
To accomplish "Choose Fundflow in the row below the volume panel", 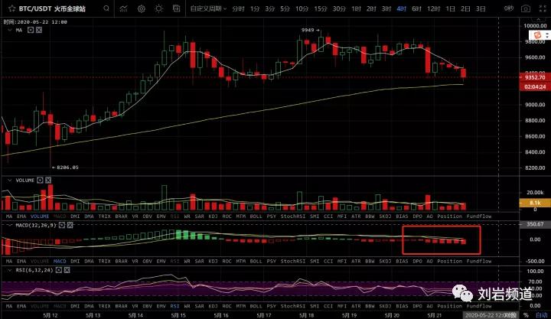I will click(x=479, y=216).
